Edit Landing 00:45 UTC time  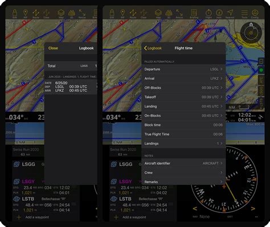(183, 107)
